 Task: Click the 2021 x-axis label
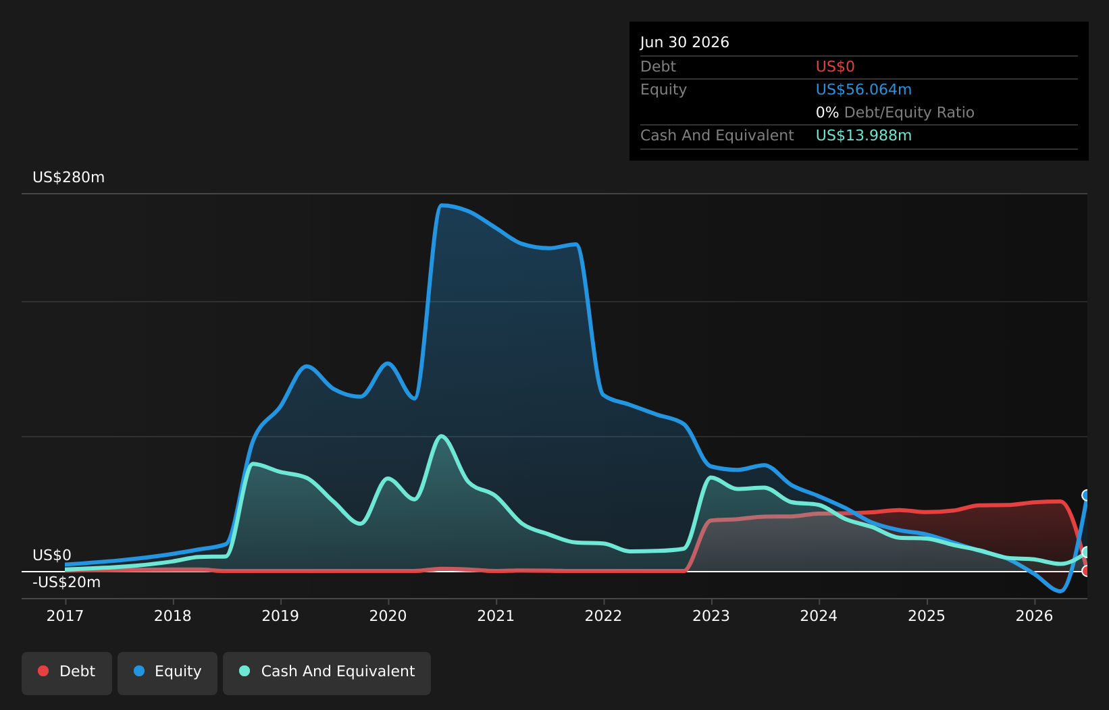pyautogui.click(x=496, y=616)
